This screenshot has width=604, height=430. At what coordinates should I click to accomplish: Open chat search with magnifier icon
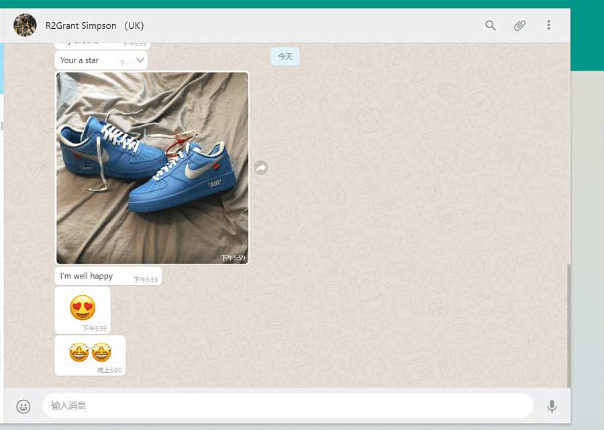coord(491,25)
